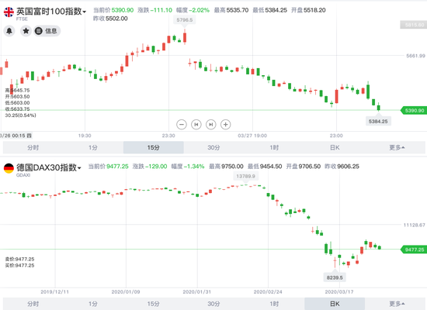Select 日K tab on DAX chart
This screenshot has height=310, width=427.
(x=335, y=304)
